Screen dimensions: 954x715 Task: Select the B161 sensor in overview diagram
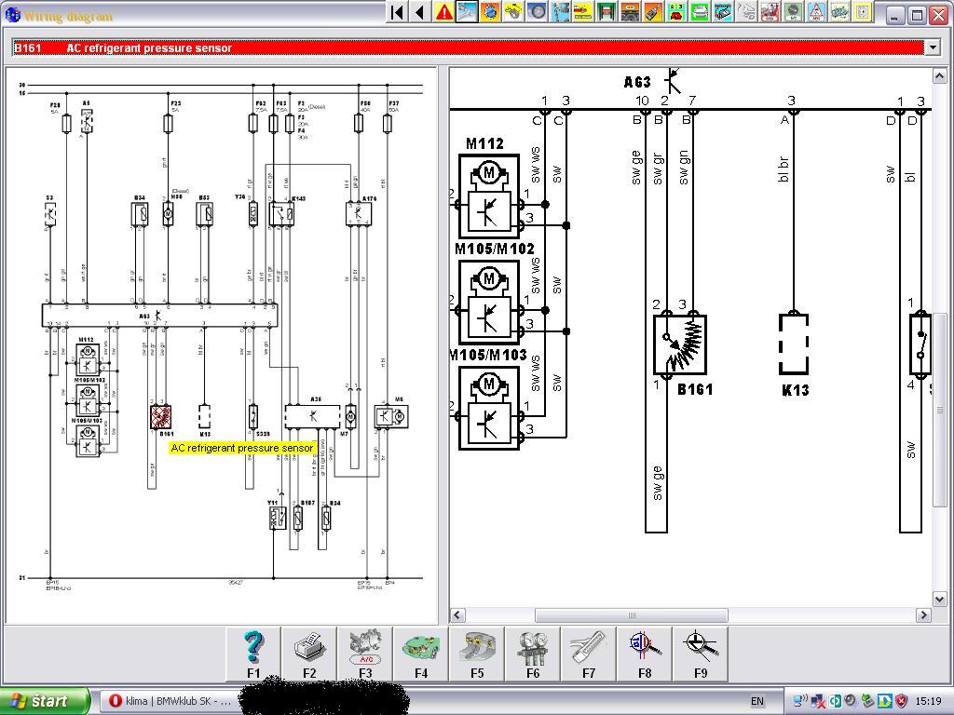pyautogui.click(x=161, y=416)
